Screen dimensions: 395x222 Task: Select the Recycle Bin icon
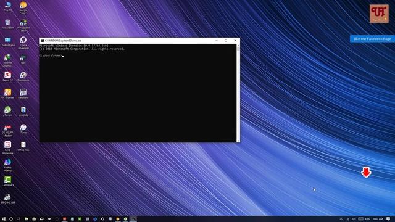[x=8, y=23]
